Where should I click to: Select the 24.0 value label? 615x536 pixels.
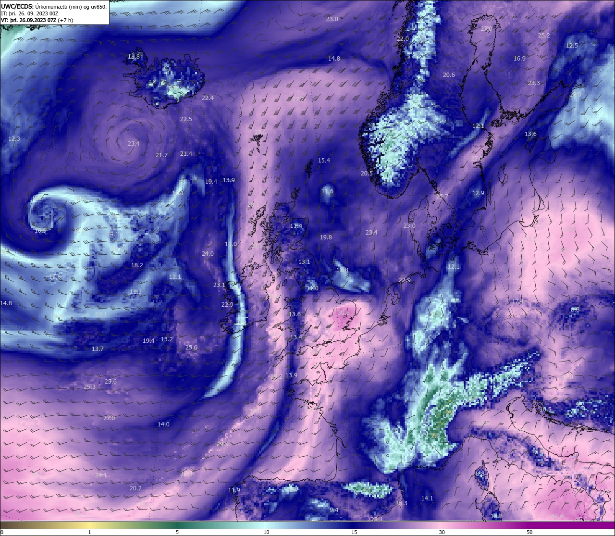click(208, 254)
